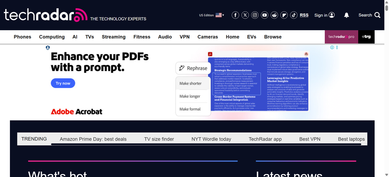Go to the AI section

pyautogui.click(x=75, y=37)
